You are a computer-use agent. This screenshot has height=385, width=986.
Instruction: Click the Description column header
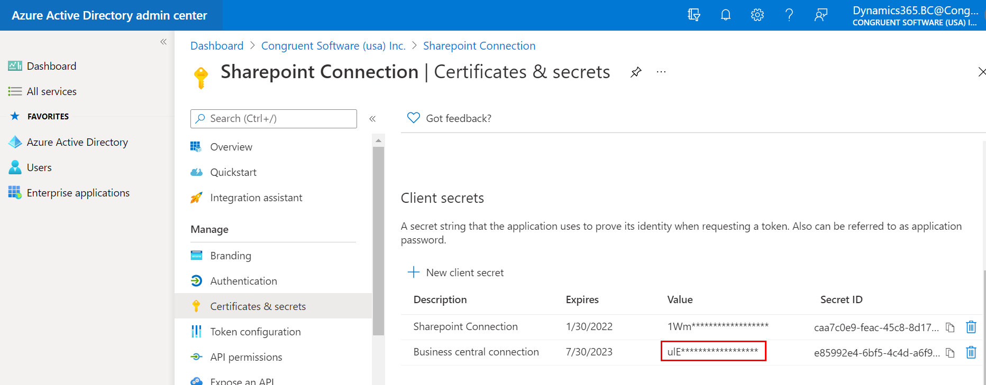tap(440, 299)
